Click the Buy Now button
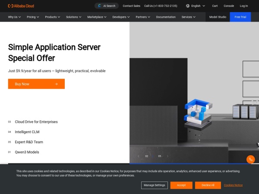This screenshot has height=194, width=259. point(36,84)
